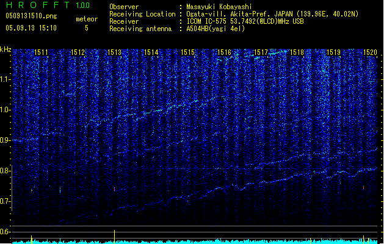Click the 0.8 kHz frequency label
The width and height of the screenshot is (384, 244).
[x=5, y=171]
